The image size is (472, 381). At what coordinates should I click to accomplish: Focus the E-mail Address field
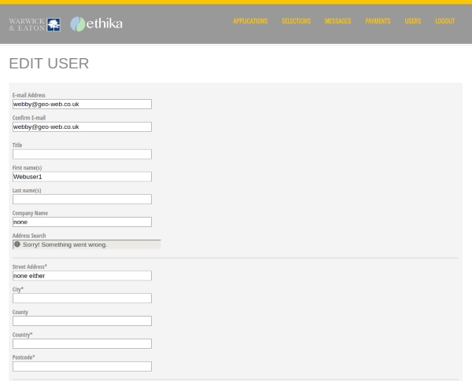click(x=82, y=104)
